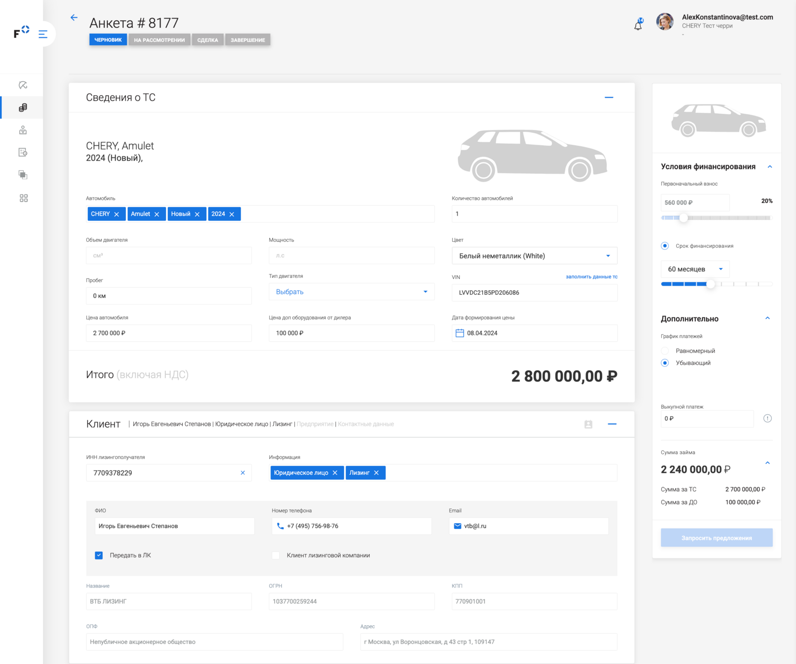Open the notifications bell
The image size is (796, 664).
pos(638,25)
